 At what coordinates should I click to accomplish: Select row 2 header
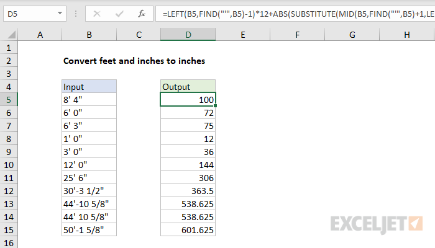(x=9, y=61)
